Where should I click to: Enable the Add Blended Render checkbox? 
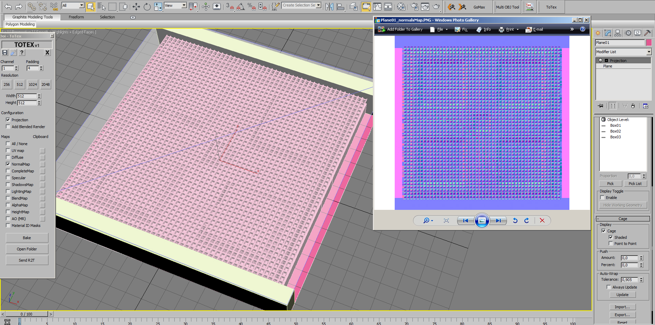(x=8, y=127)
